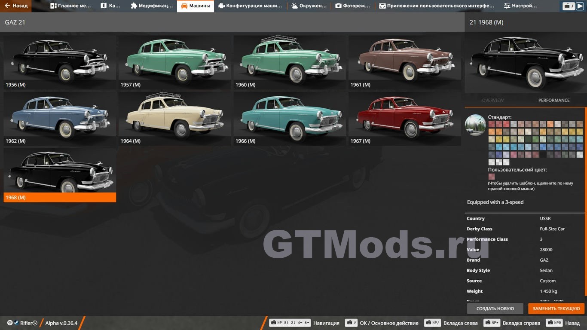Pick the last yellow swatch in the second row
The image size is (587, 330).
(580, 131)
